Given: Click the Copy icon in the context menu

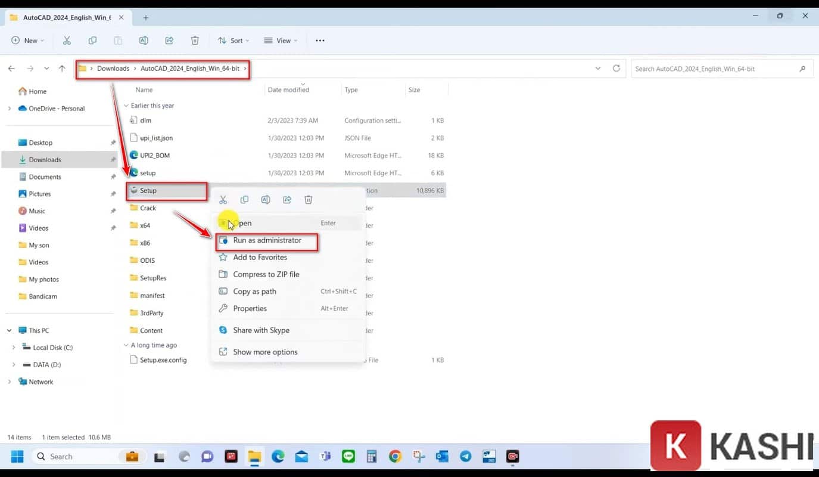Looking at the screenshot, I should (x=244, y=200).
